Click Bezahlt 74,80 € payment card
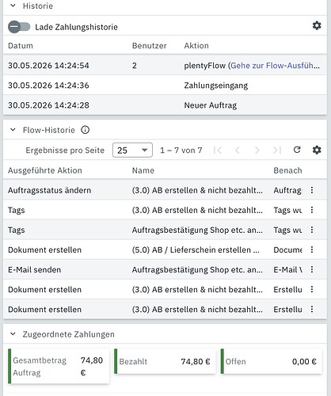331x396 pixels. [x=165, y=361]
